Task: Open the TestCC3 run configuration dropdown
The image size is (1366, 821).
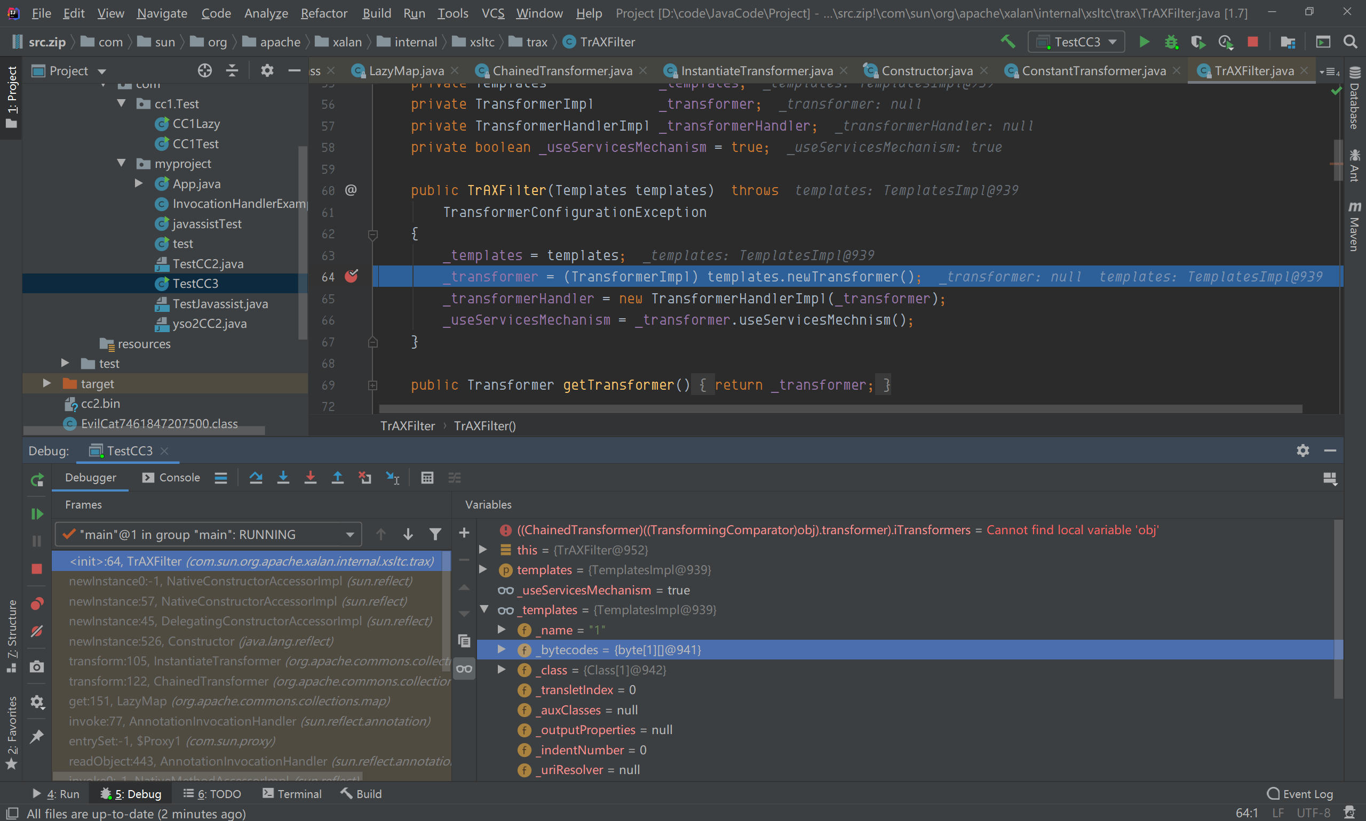Action: [1076, 42]
